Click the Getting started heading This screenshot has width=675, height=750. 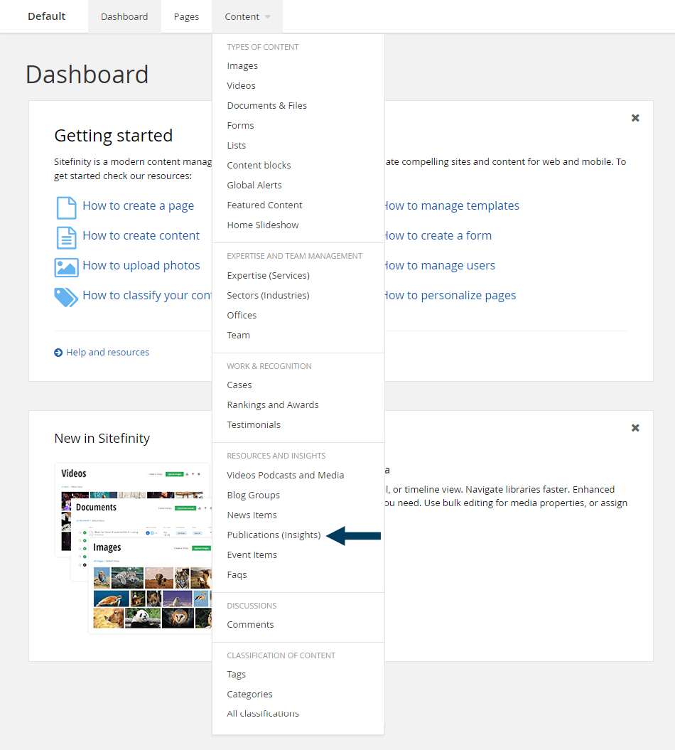coord(113,136)
